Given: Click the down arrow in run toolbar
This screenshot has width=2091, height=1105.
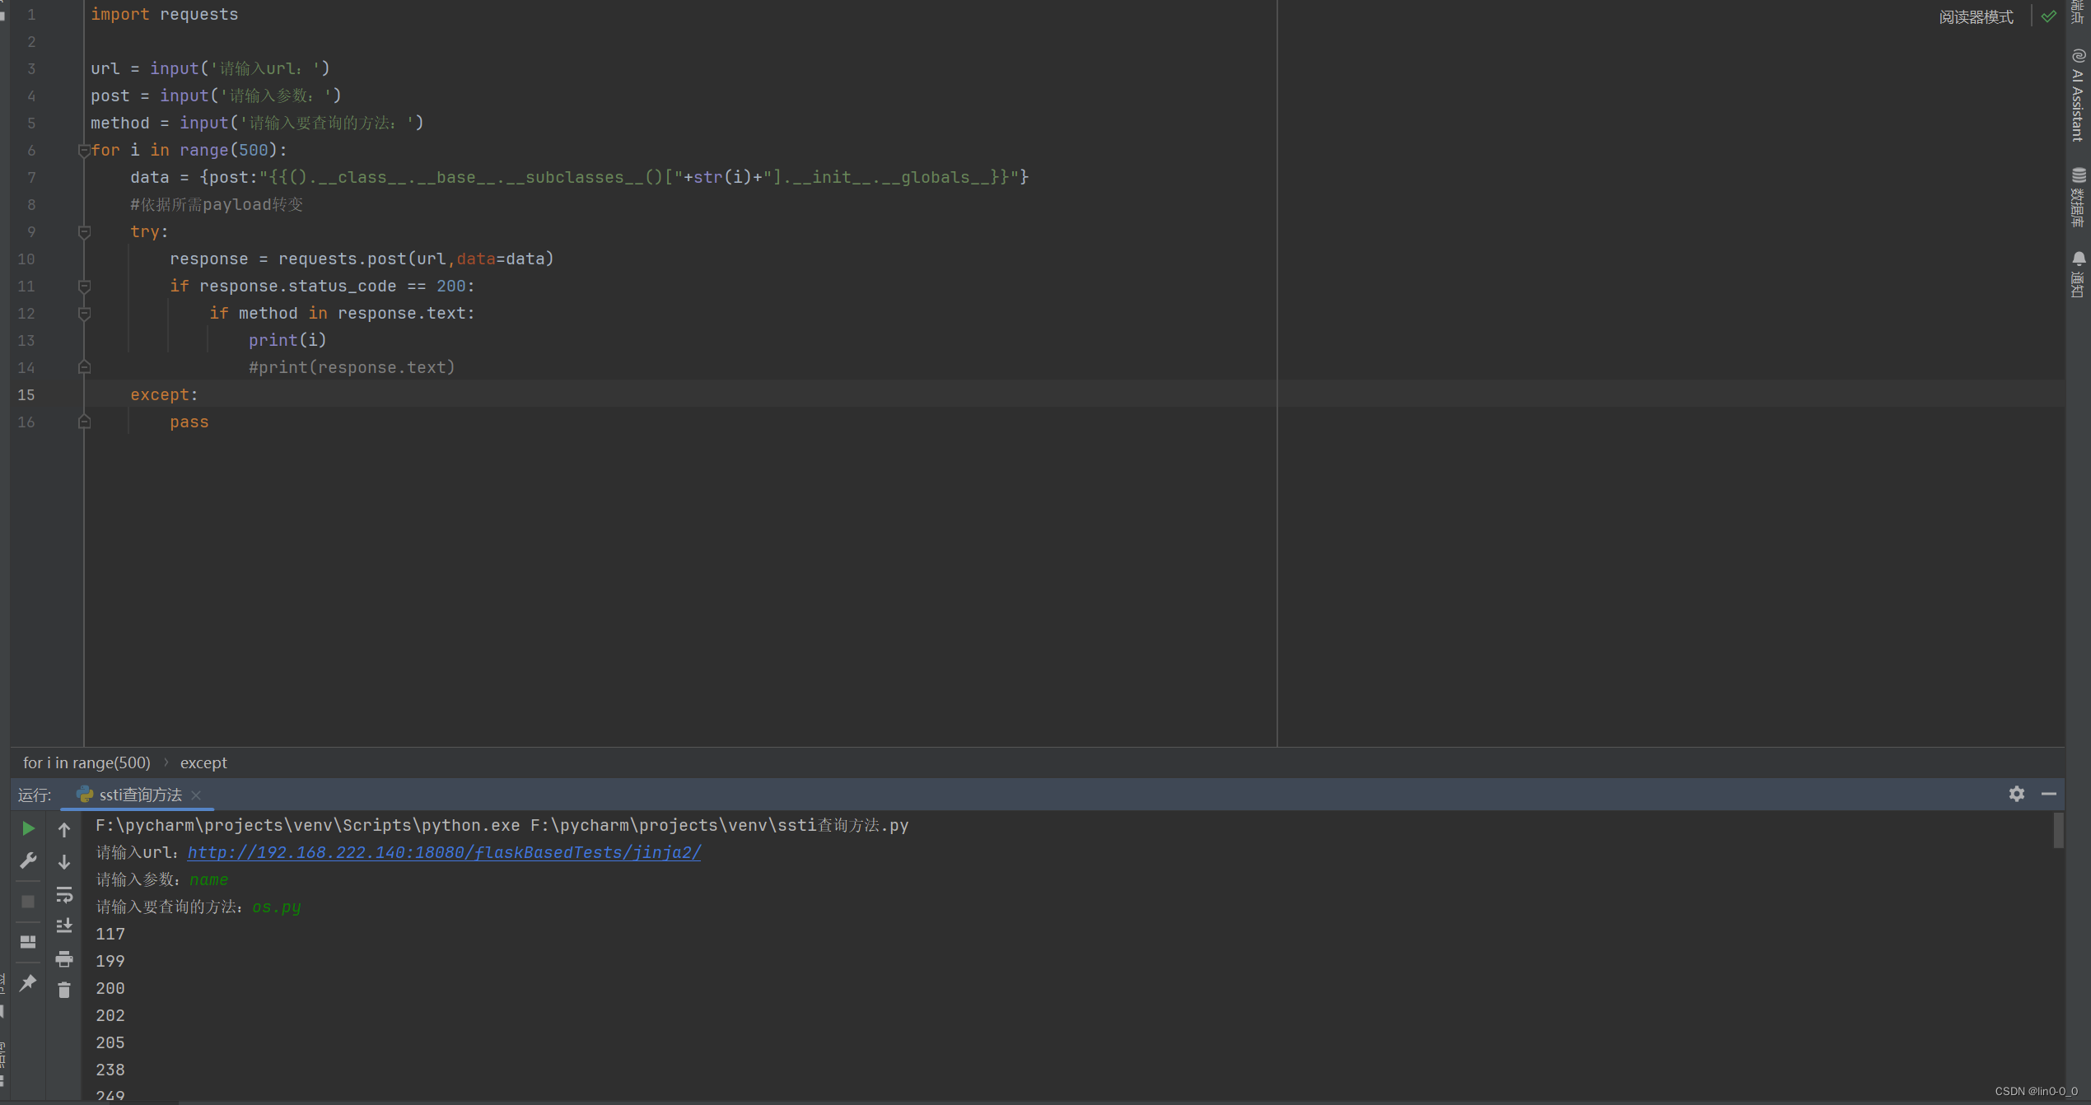Looking at the screenshot, I should (x=64, y=862).
